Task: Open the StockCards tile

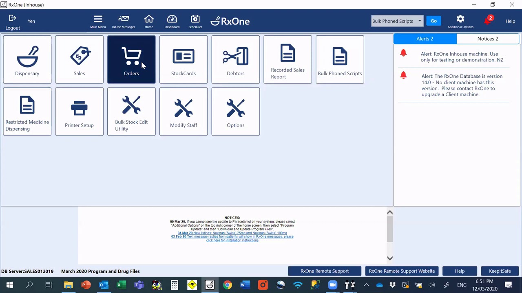Action: [184, 59]
